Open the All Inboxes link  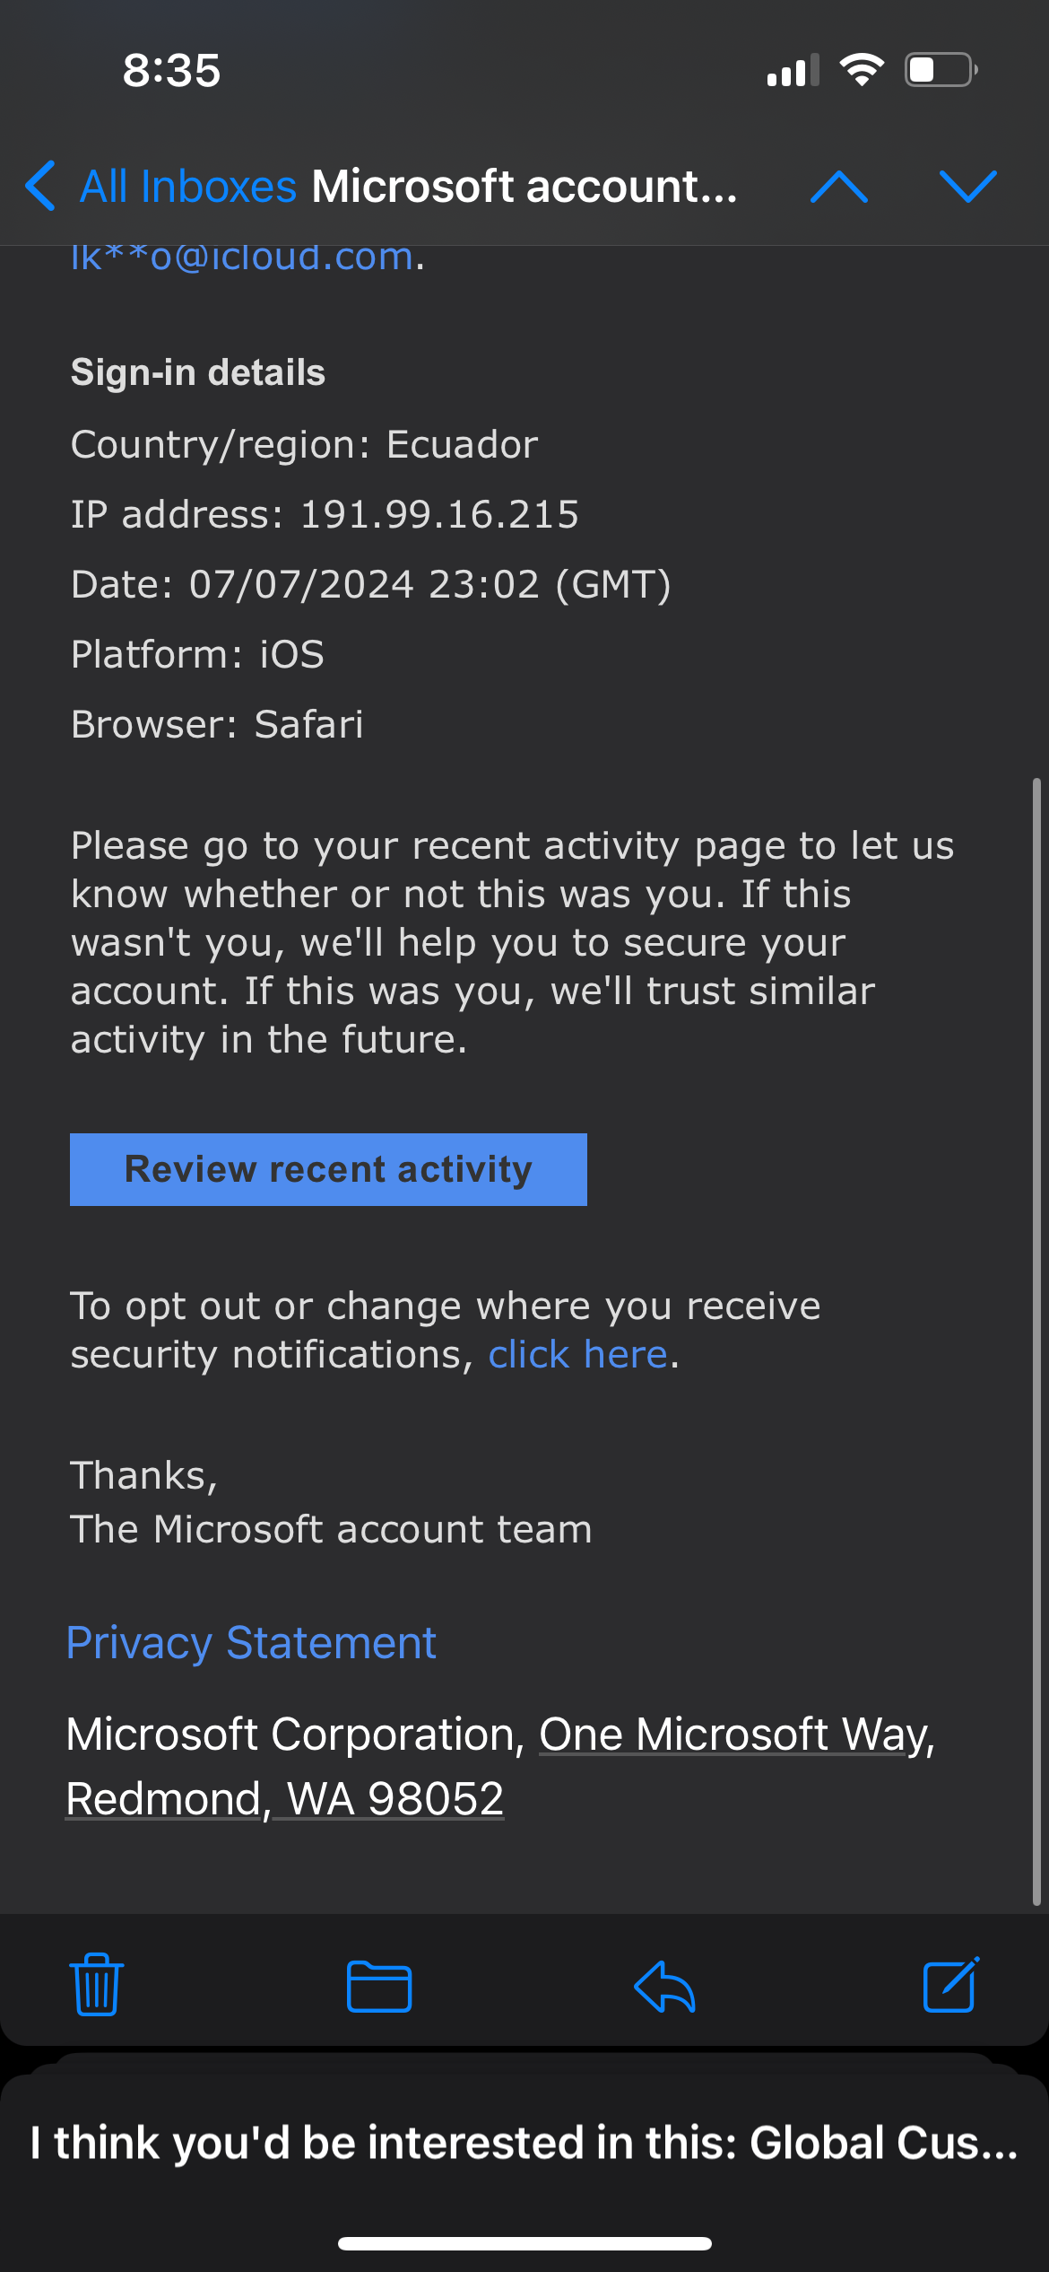[x=187, y=187]
